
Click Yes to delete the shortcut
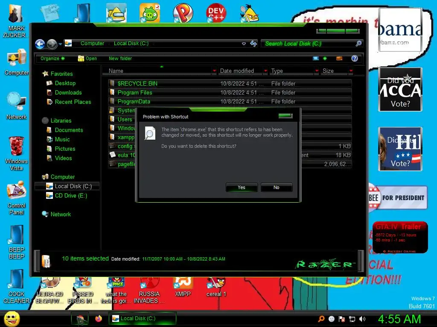click(242, 187)
